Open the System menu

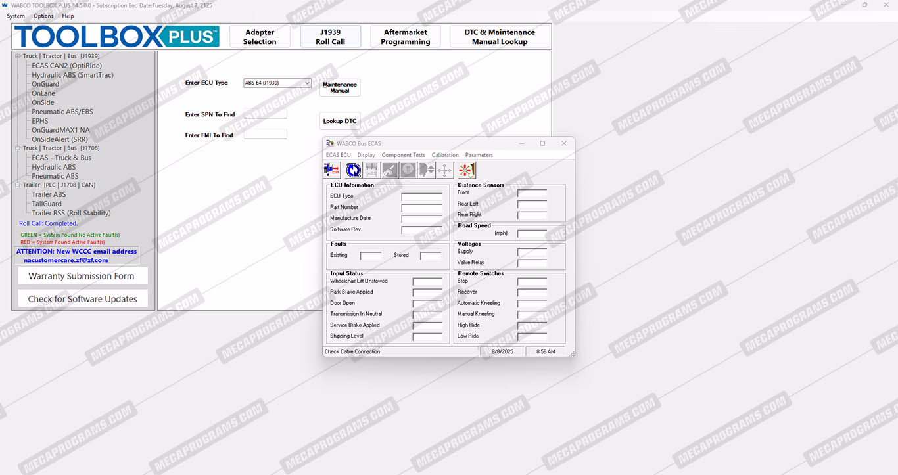point(16,16)
